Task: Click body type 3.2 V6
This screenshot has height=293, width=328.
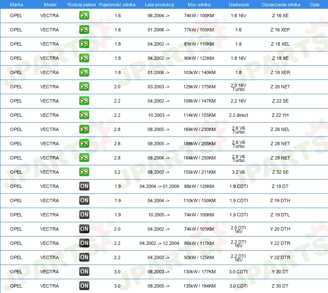Action: pos(239,172)
